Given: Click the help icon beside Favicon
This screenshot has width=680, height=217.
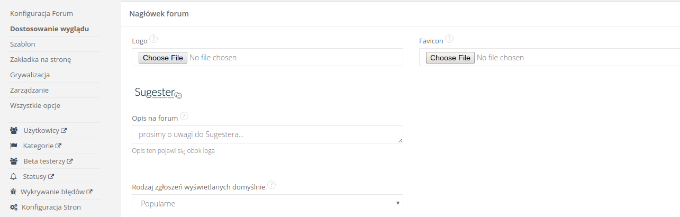Looking at the screenshot, I should 449,39.
